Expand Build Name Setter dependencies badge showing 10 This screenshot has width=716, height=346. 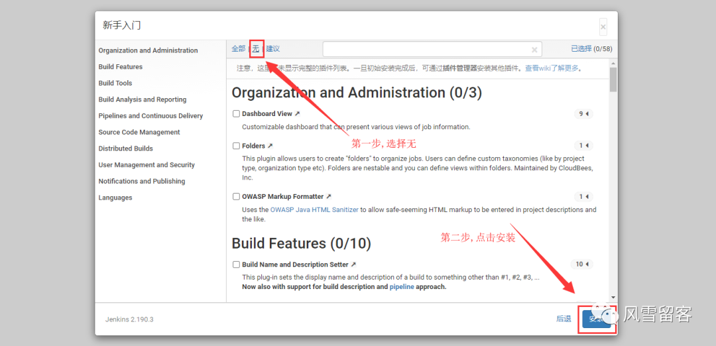coord(582,264)
